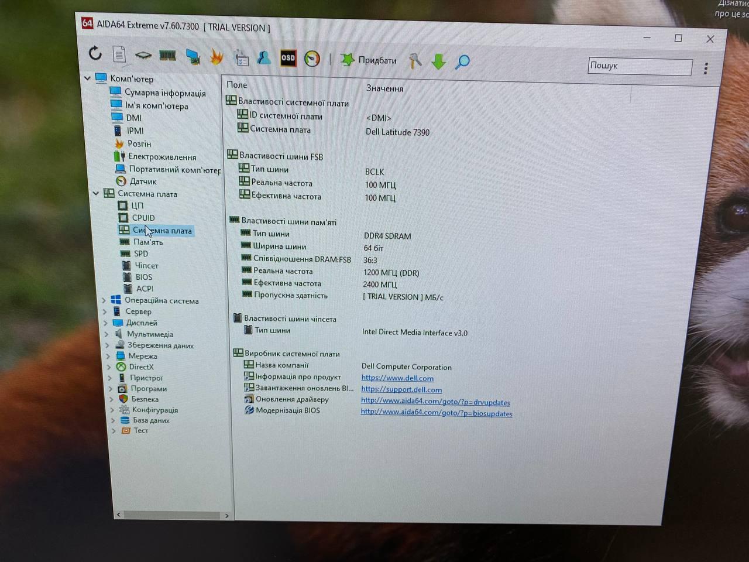Expand the Збереження даних node
Viewport: 749px width, 562px height.
pyautogui.click(x=108, y=345)
